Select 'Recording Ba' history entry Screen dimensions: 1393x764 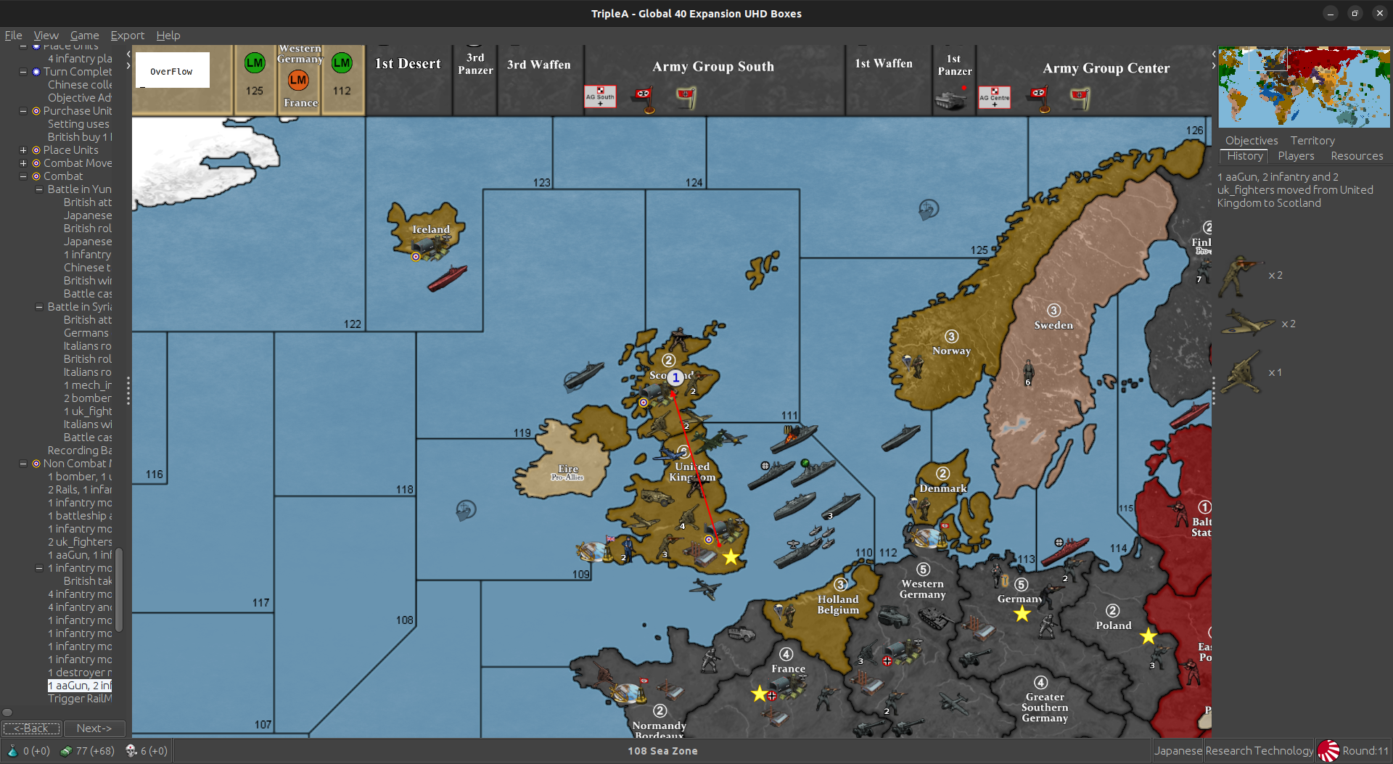coord(80,451)
